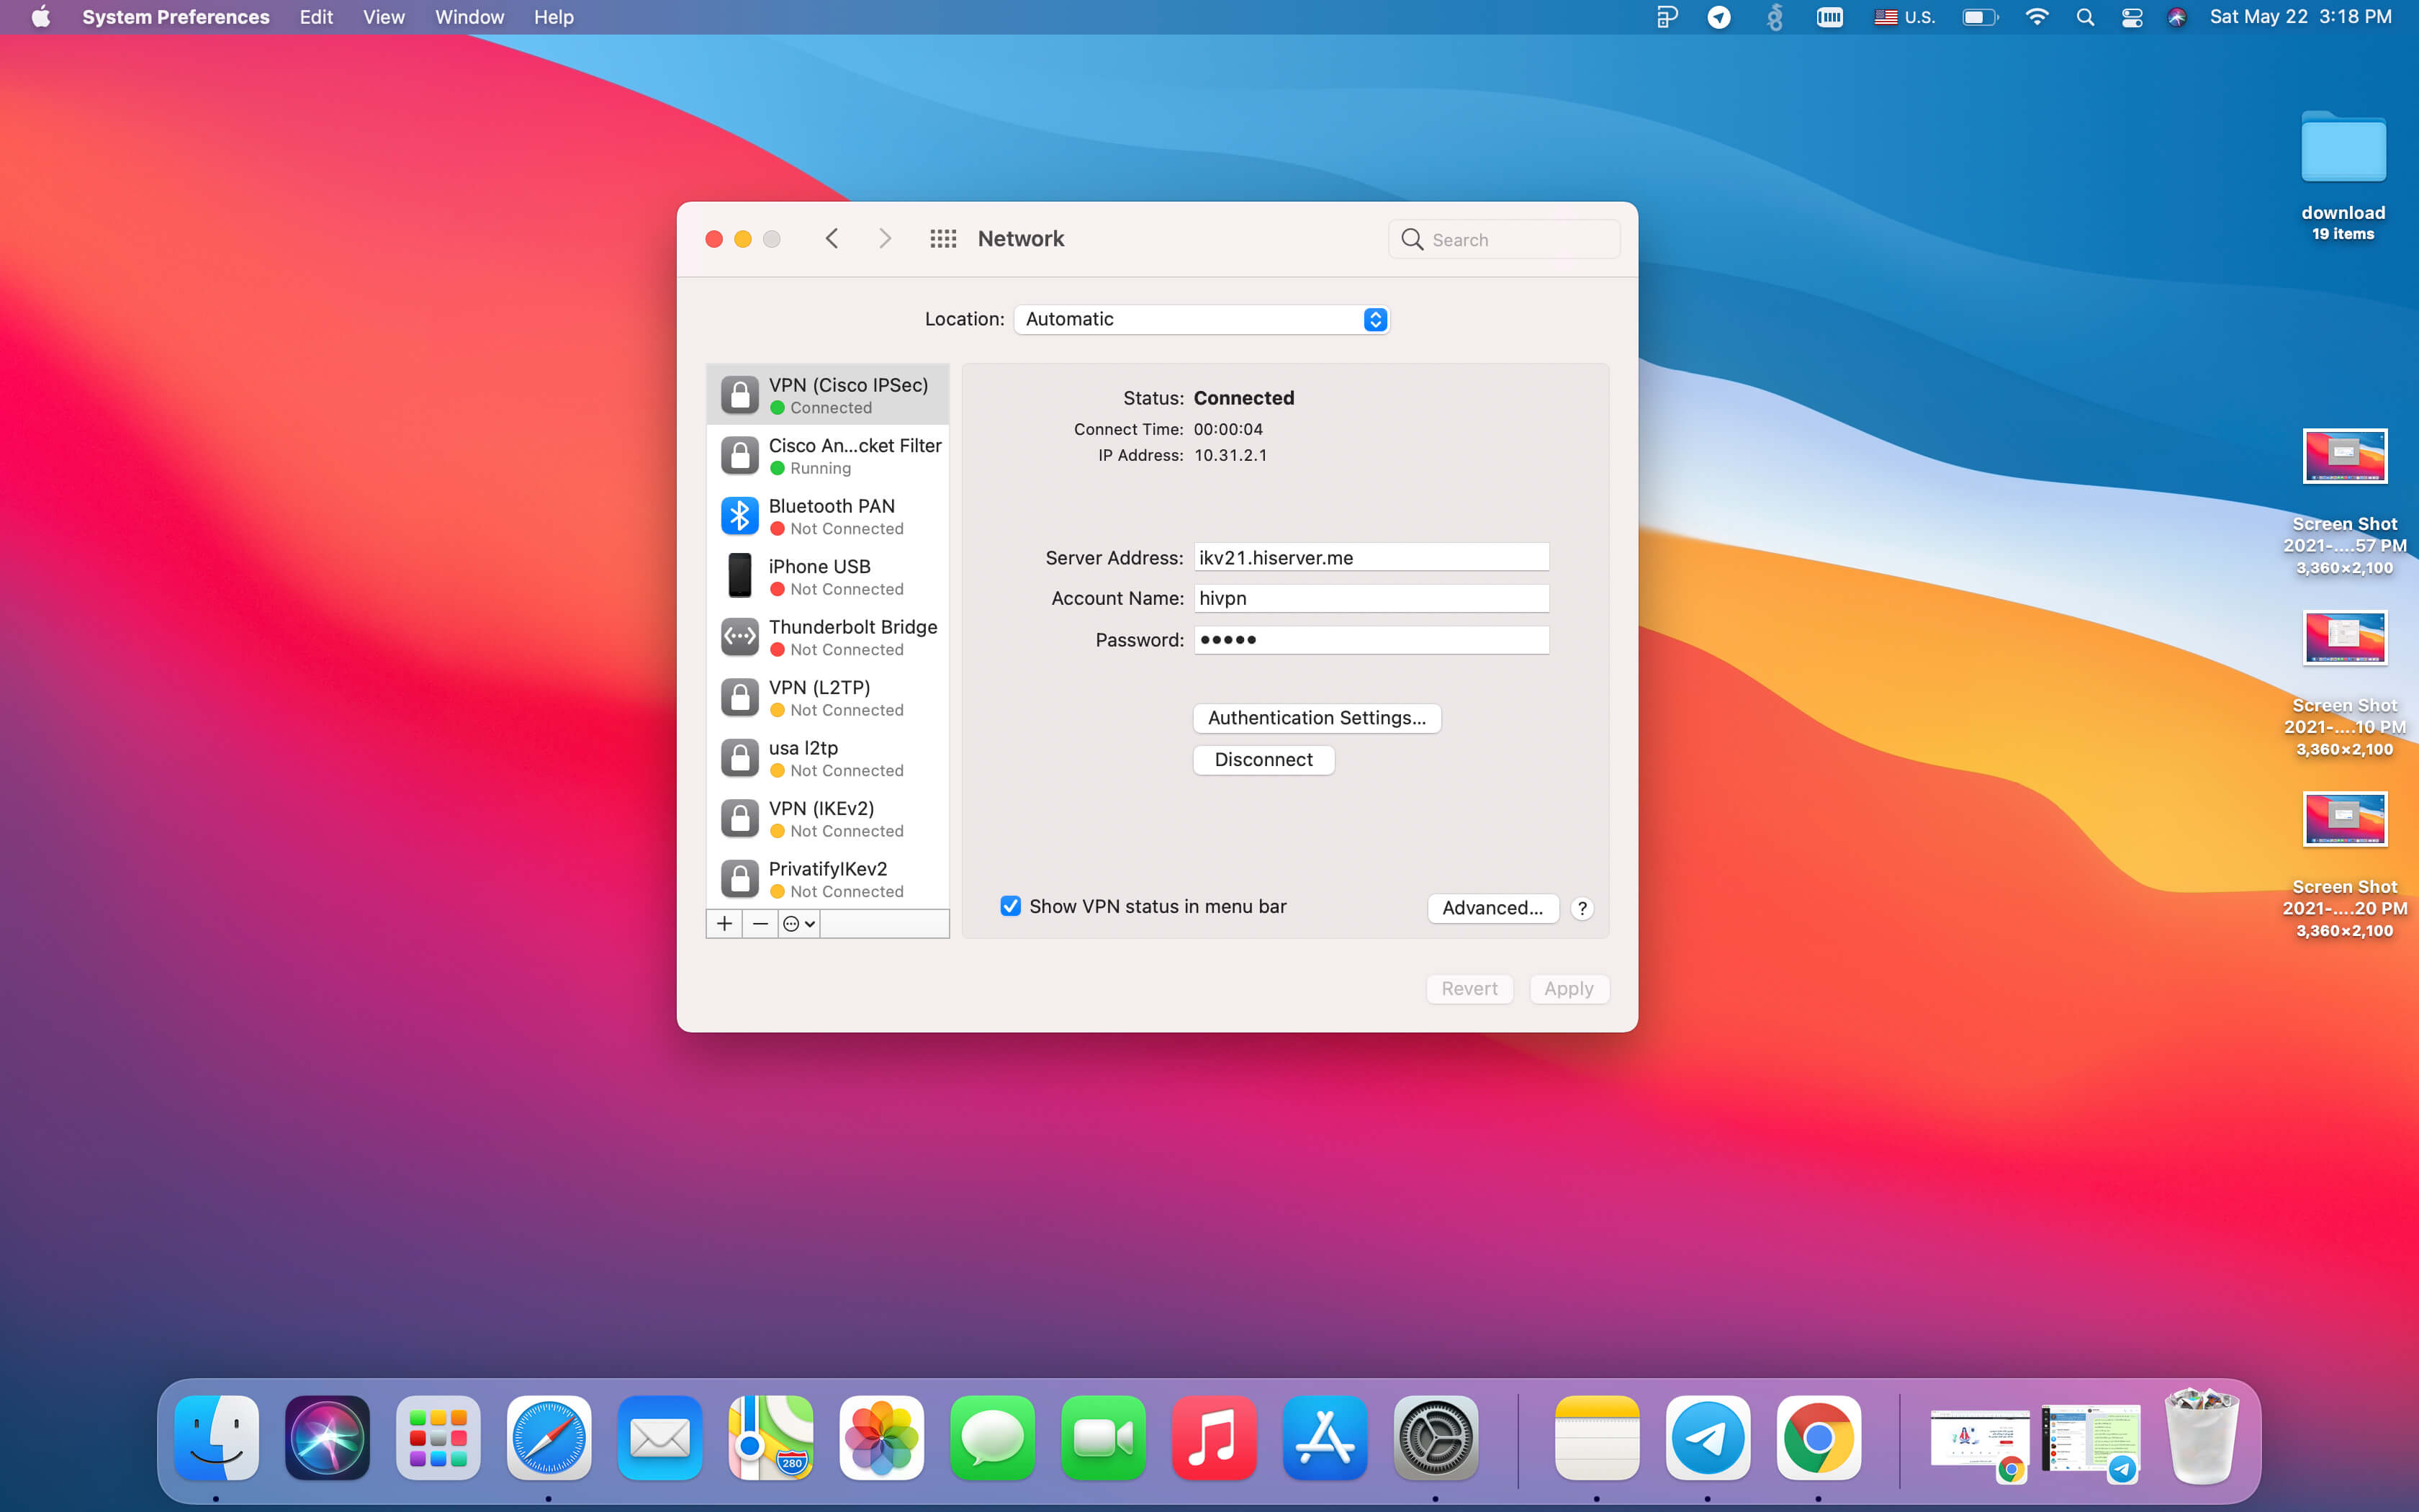Open Authentication Settings dialog
The height and width of the screenshot is (1512, 2419).
1317,718
